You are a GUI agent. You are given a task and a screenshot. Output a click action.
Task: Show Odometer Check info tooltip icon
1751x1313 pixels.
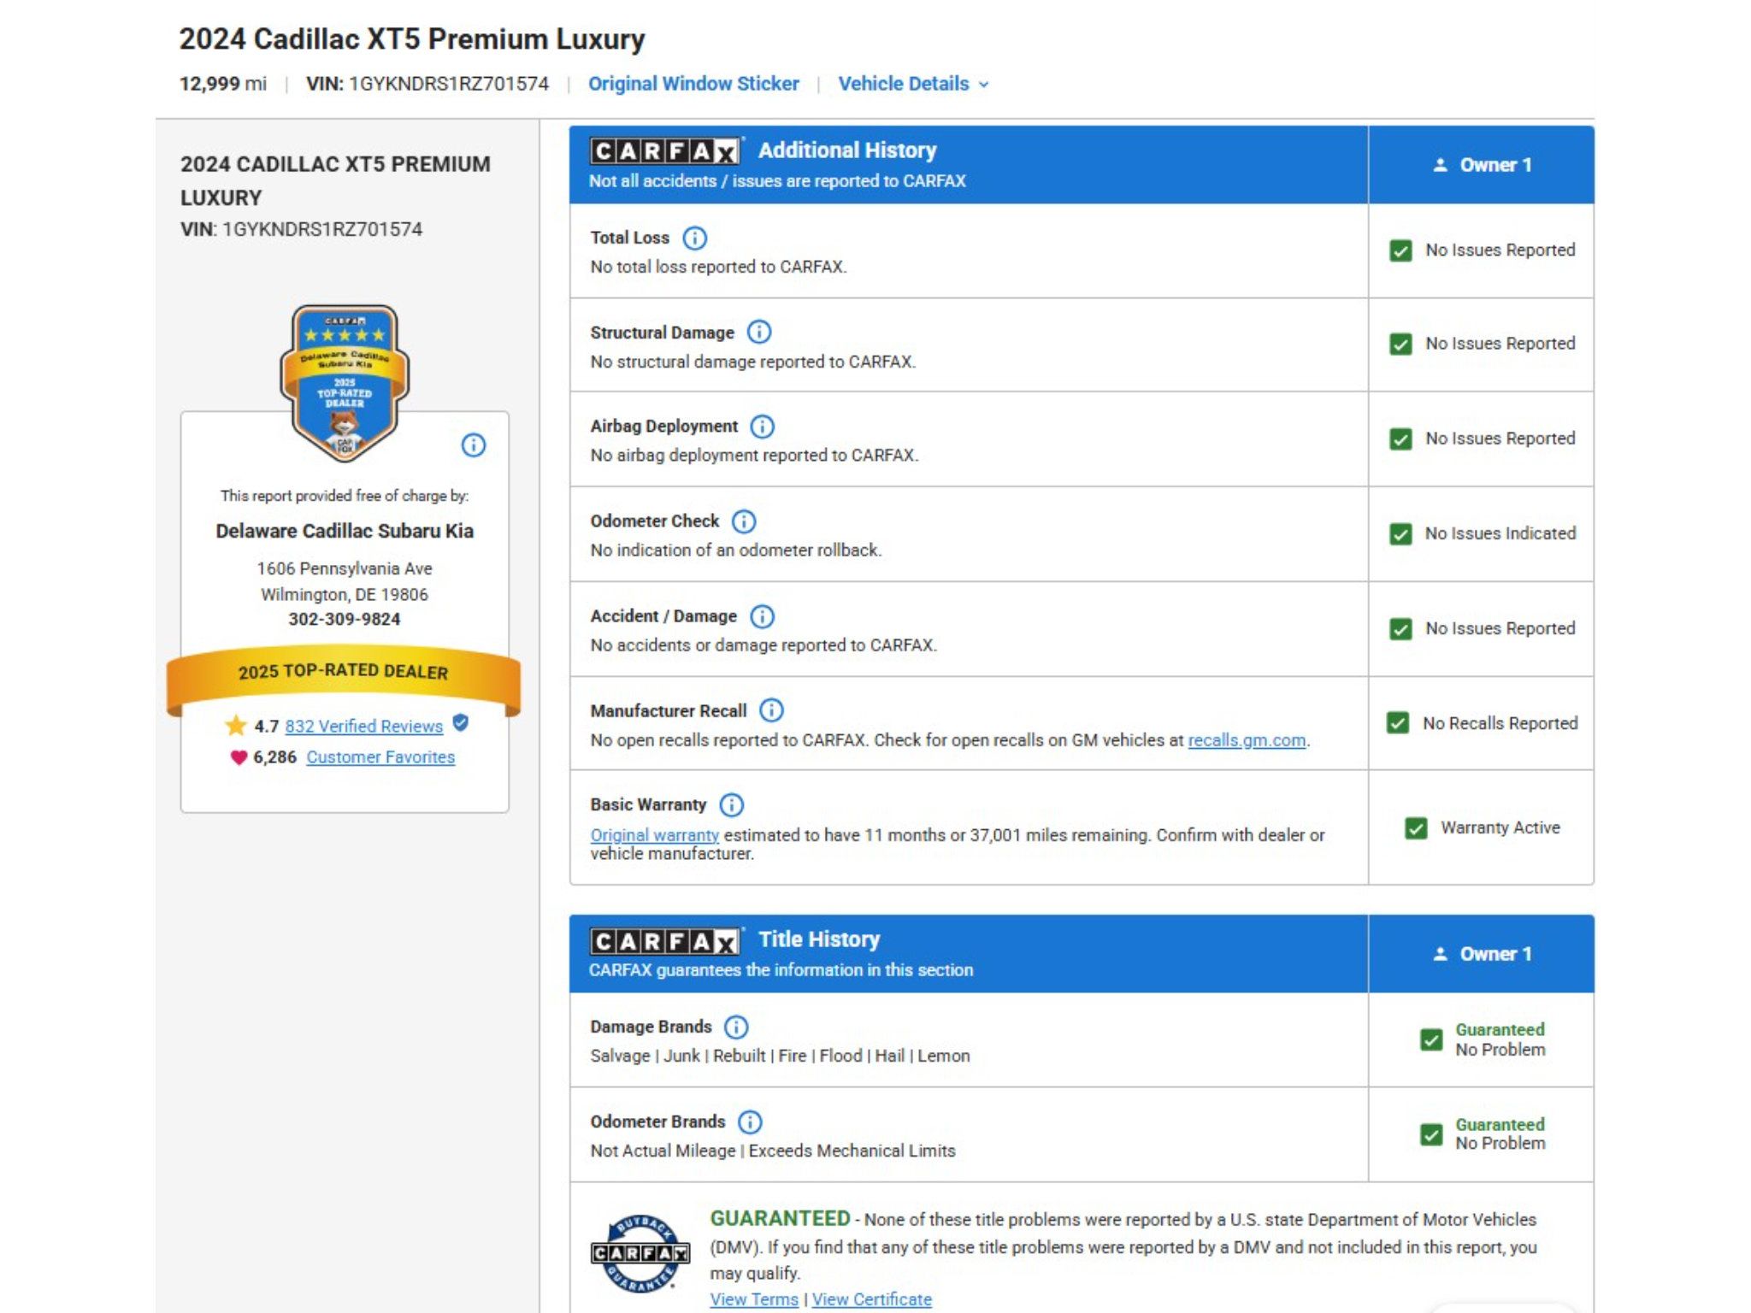[x=744, y=521]
